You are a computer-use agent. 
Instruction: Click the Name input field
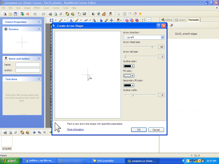pos(28,65)
